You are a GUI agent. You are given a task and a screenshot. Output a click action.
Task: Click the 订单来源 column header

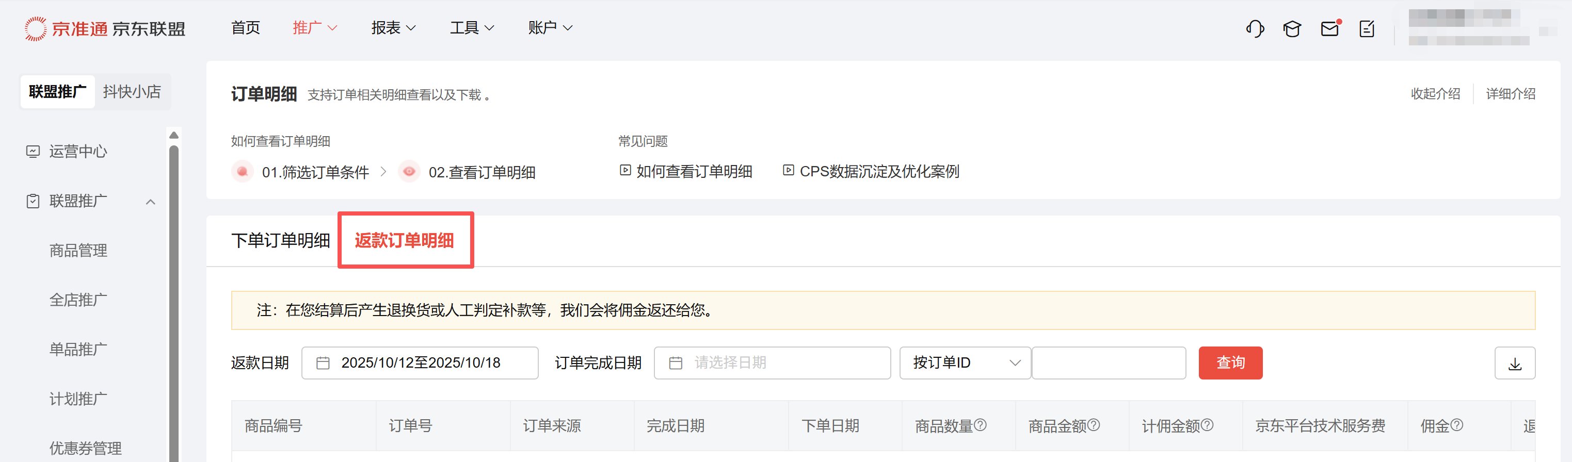click(x=552, y=426)
